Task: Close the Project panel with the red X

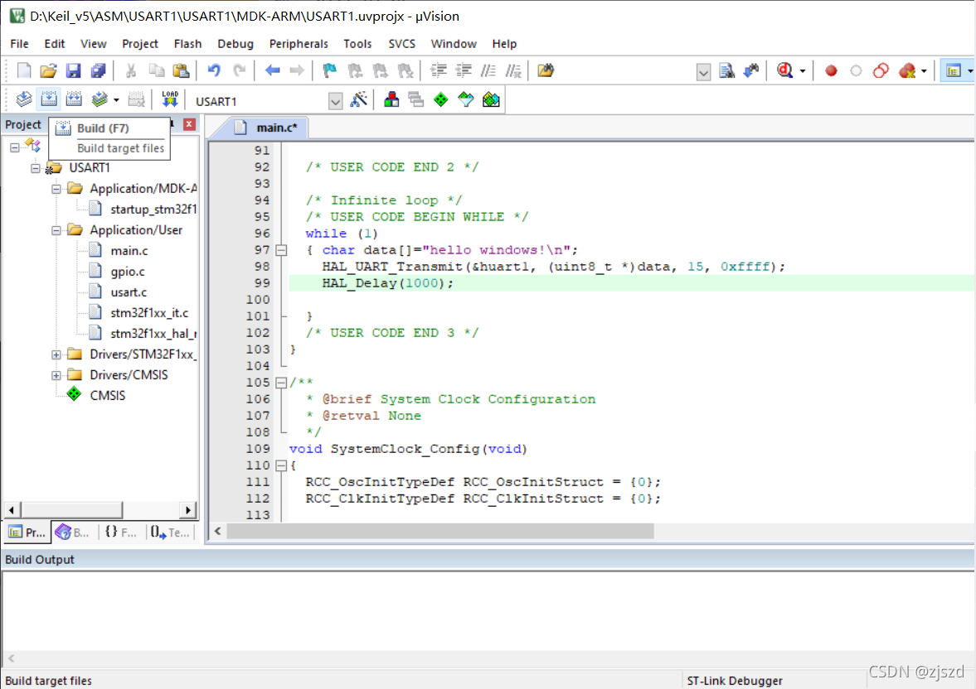Action: [x=189, y=124]
